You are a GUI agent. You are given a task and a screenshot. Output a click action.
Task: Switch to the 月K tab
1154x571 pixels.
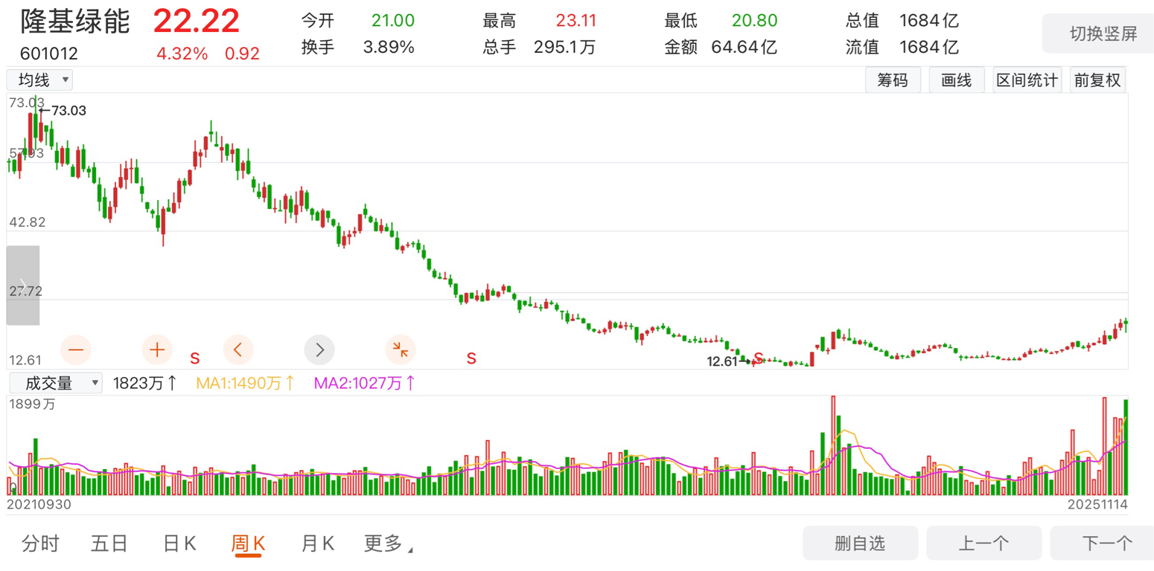click(x=318, y=544)
